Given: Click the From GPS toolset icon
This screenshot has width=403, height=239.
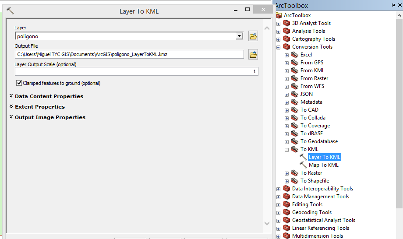Looking at the screenshot, I should click(x=295, y=63).
